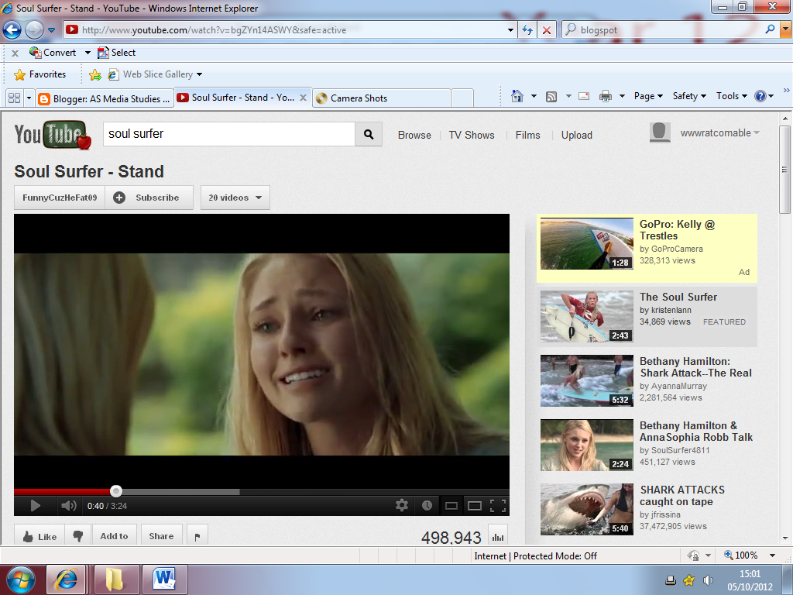
Task: Open the Tools menu dropdown
Action: pos(731,96)
